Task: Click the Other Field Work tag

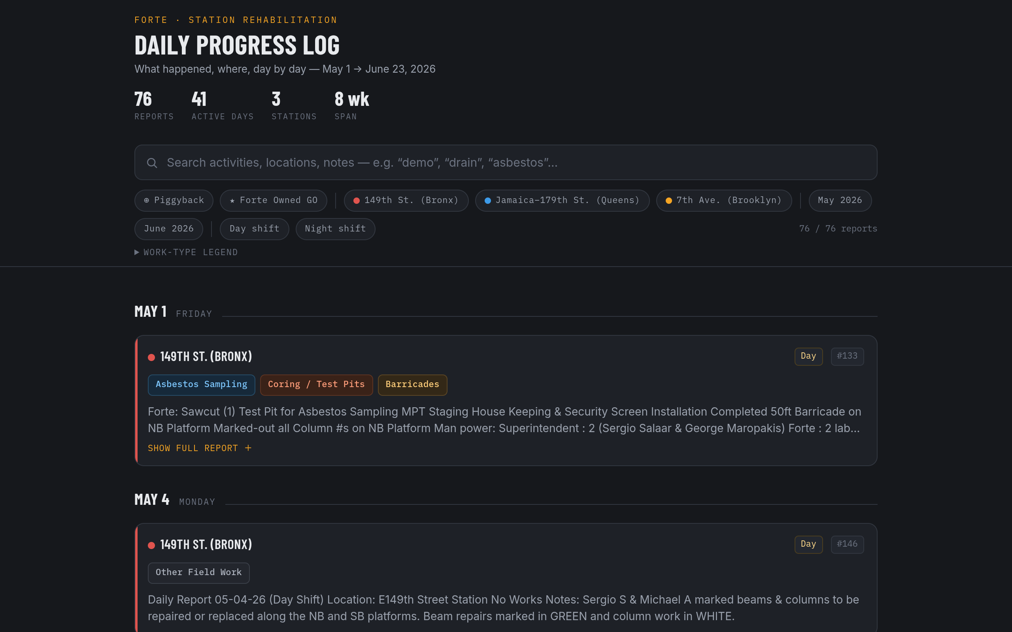Action: coord(198,573)
